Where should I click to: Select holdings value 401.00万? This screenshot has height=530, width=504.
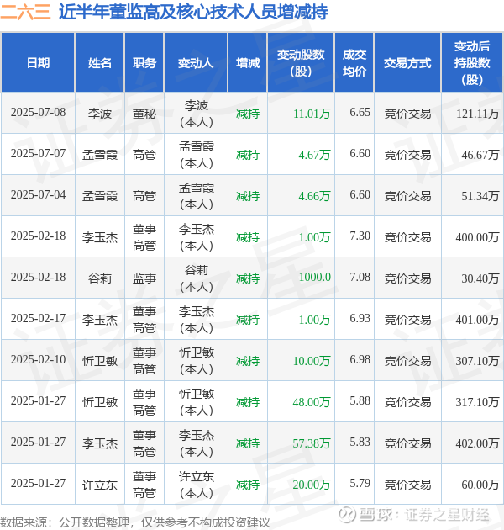[x=478, y=320]
